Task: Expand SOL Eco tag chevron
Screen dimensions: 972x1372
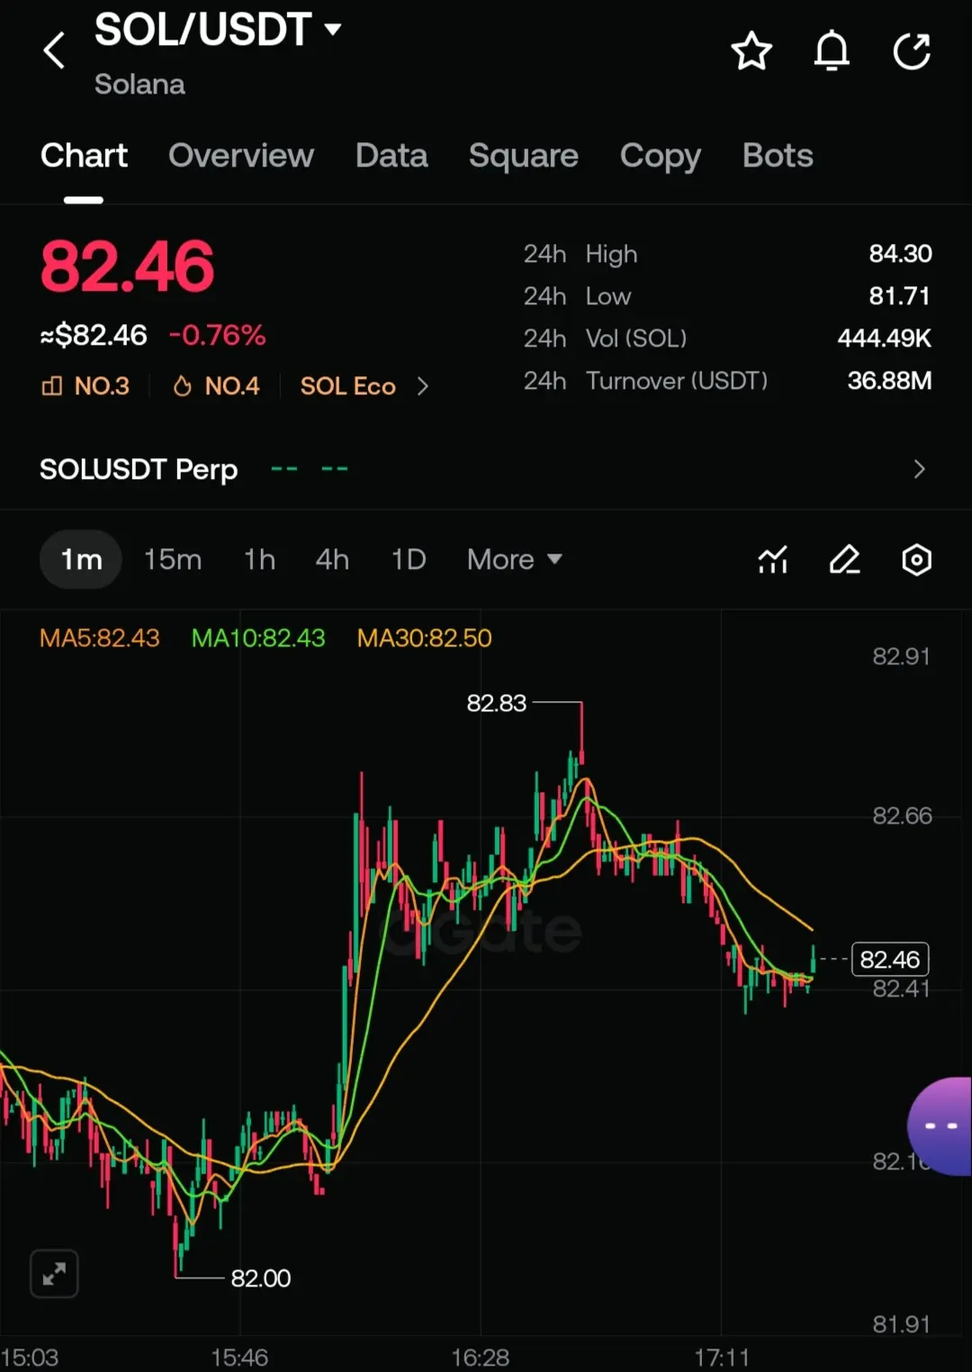Action: pyautogui.click(x=423, y=386)
